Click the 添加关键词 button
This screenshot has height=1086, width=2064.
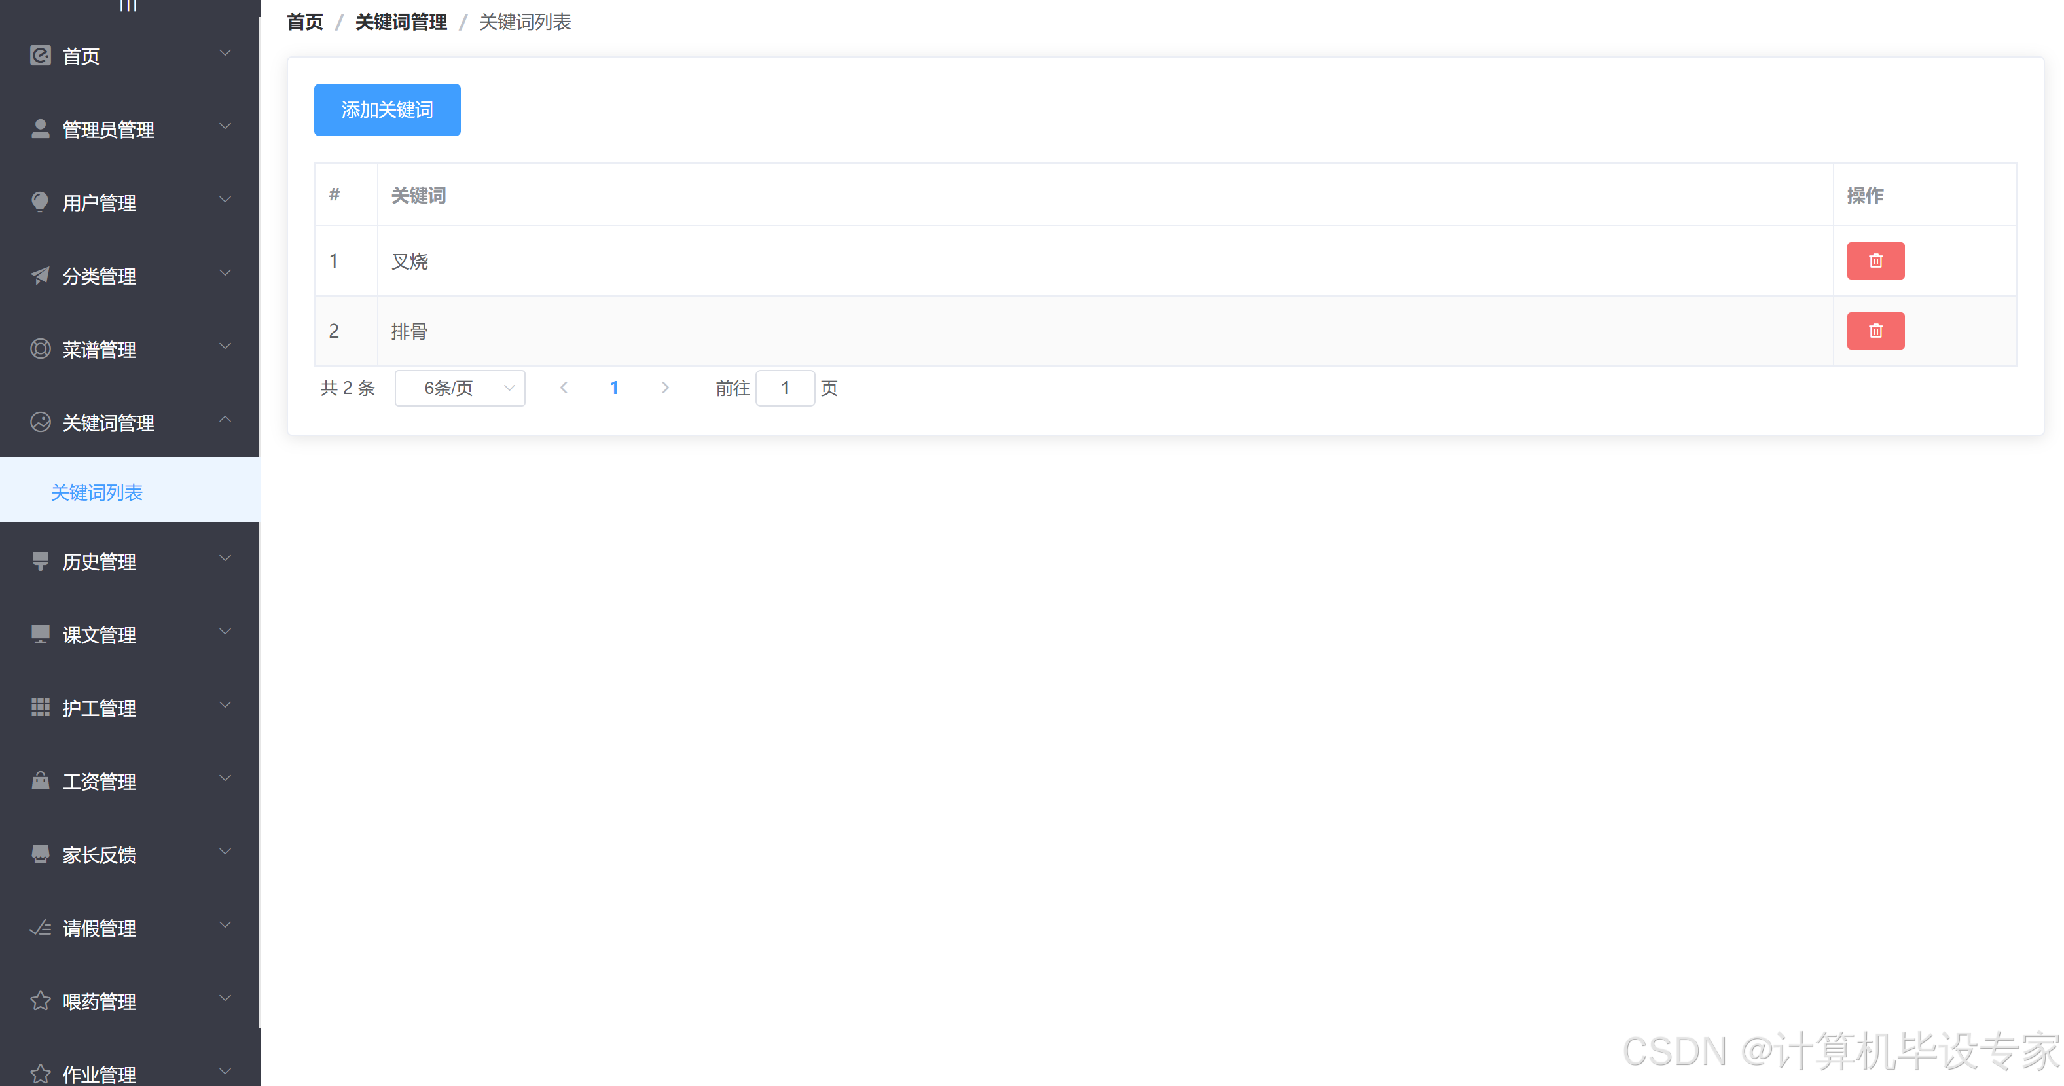(x=387, y=110)
